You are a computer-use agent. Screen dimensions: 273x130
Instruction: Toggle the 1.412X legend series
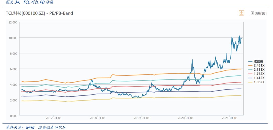(256, 78)
